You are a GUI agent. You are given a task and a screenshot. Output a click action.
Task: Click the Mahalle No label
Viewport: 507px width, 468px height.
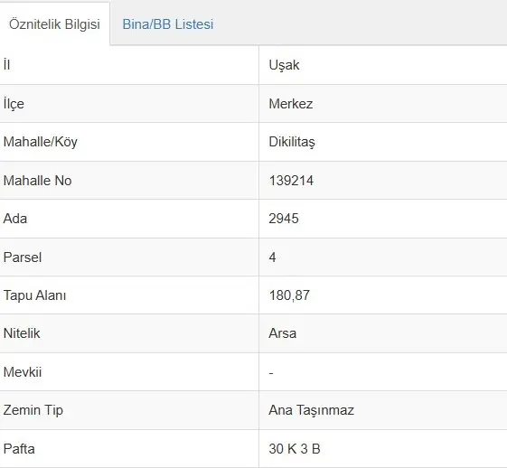tap(38, 181)
